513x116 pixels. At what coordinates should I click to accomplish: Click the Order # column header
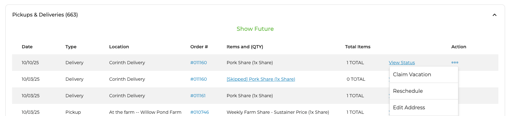click(199, 47)
